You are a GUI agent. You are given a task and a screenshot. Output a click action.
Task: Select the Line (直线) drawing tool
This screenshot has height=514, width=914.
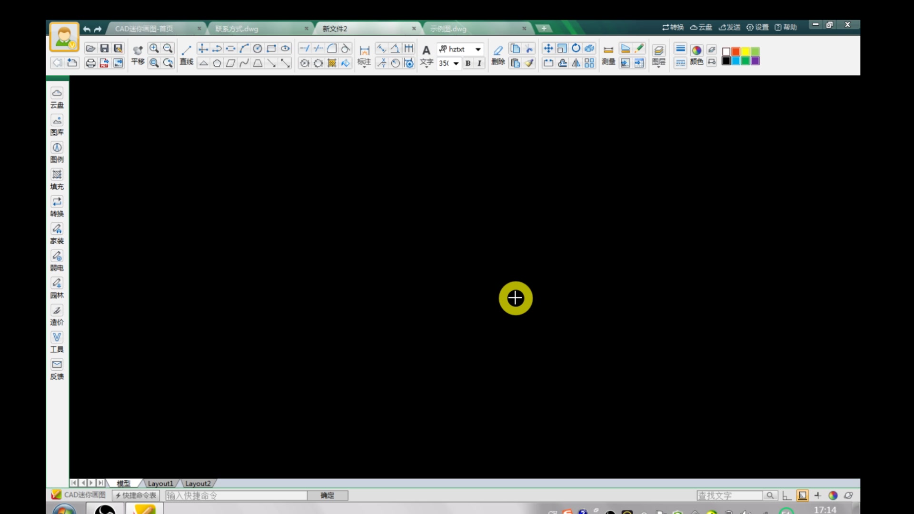click(x=187, y=54)
